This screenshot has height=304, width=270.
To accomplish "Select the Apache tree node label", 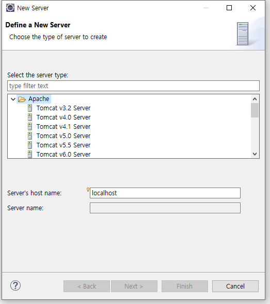I will [x=39, y=99].
